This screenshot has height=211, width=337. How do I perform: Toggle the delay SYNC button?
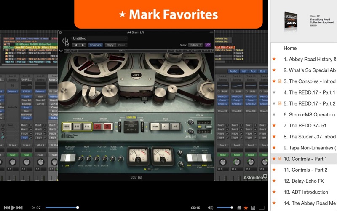(209, 127)
